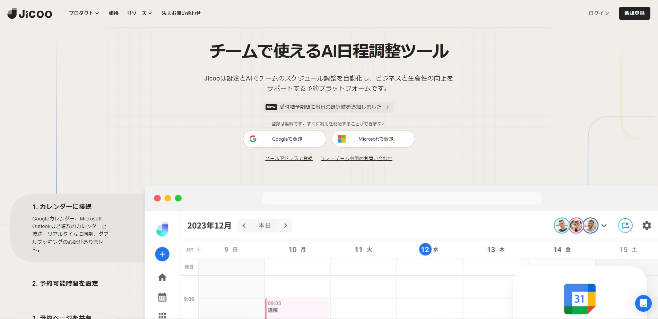Go to next week arrow
Screen dimensions: 658x319
pyautogui.click(x=286, y=226)
